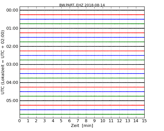Select the x-axis tick label 5
Image resolution: width=164 pixels, height=131 pixels.
click(x=61, y=121)
